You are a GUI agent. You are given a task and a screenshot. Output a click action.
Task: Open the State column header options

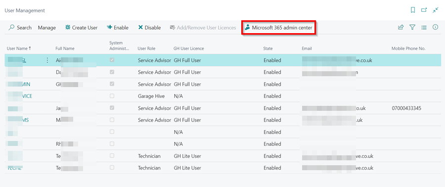pyautogui.click(x=268, y=48)
